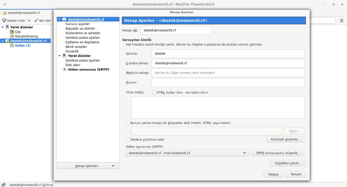This screenshot has height=187, width=347.
Task: Open the window menu icon in title bar
Action: pyautogui.click(x=5, y=4)
